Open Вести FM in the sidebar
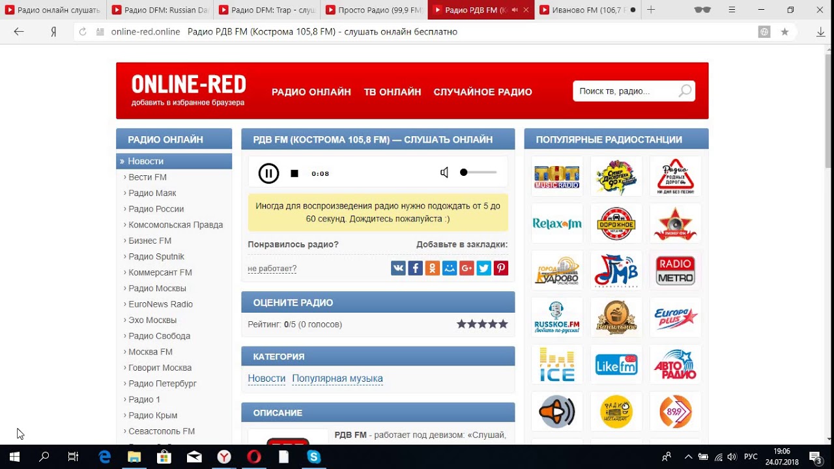The image size is (834, 469). 147,177
